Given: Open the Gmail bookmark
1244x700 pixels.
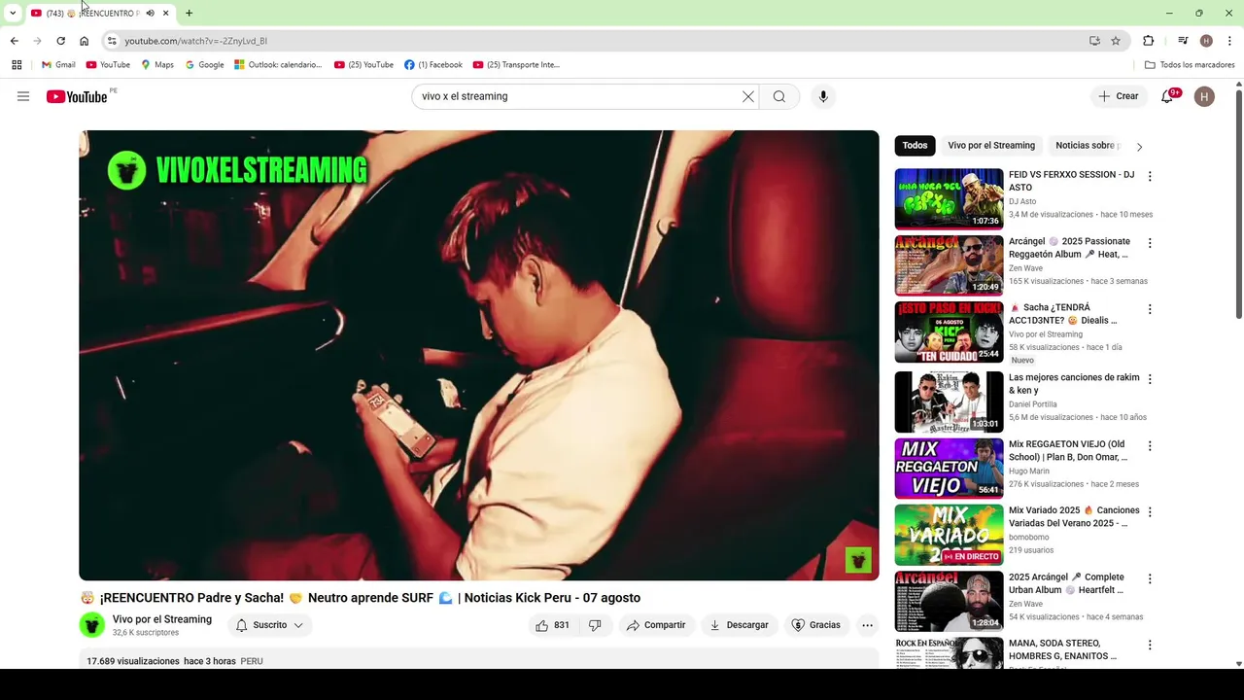Looking at the screenshot, I should pos(58,65).
